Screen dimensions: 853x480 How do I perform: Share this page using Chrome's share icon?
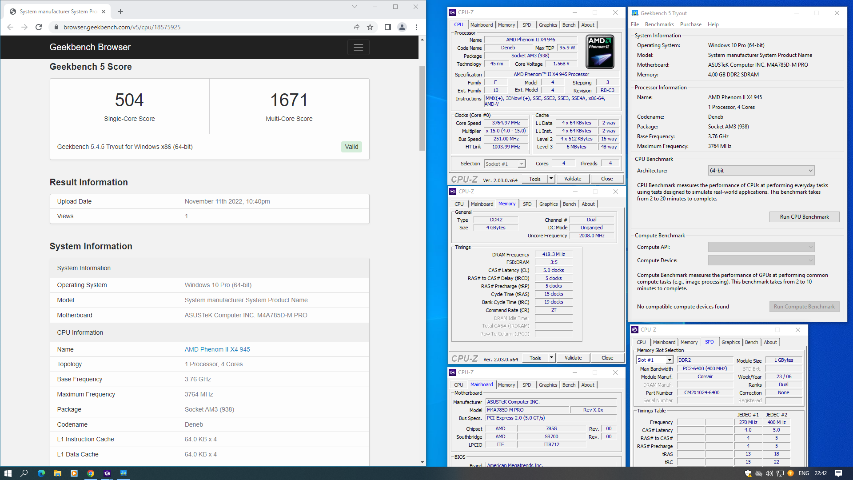click(356, 27)
